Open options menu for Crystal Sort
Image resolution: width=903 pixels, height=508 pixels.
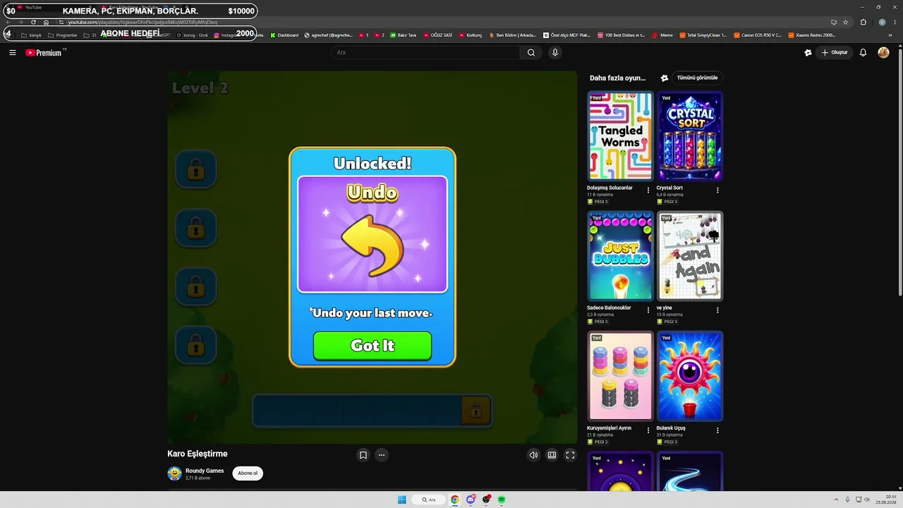click(717, 190)
